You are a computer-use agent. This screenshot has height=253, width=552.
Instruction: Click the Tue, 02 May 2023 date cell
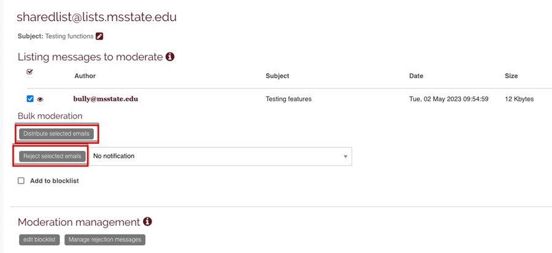pyautogui.click(x=448, y=99)
